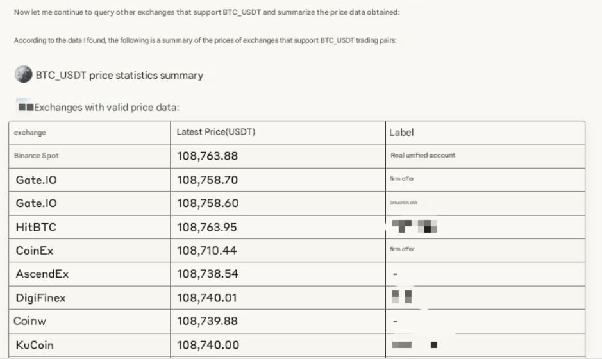The height and width of the screenshot is (359, 602).
Task: Select the AscendEx exchange name
Action: point(42,274)
